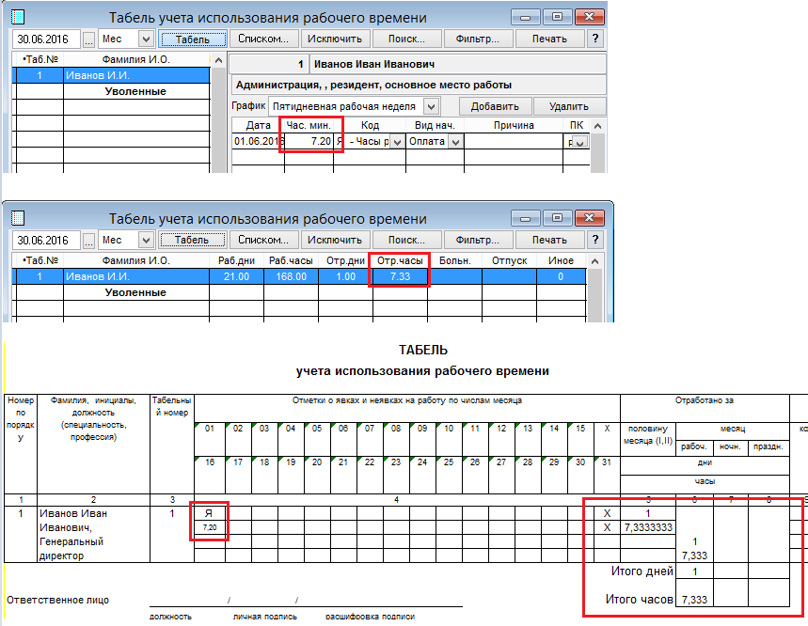808x626 pixels.
Task: Click the lower window table scroll-up arrow
Action: (594, 261)
